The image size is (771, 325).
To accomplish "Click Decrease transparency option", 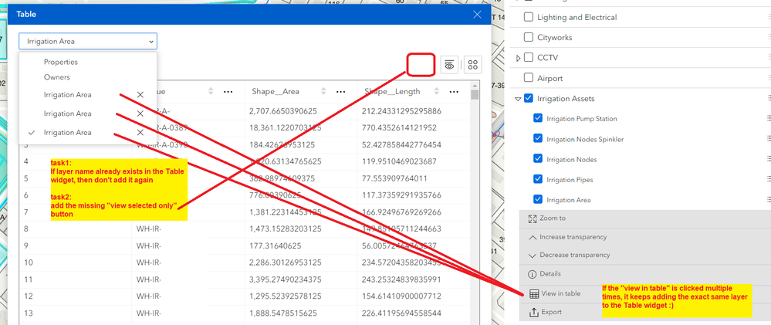I will click(x=574, y=256).
